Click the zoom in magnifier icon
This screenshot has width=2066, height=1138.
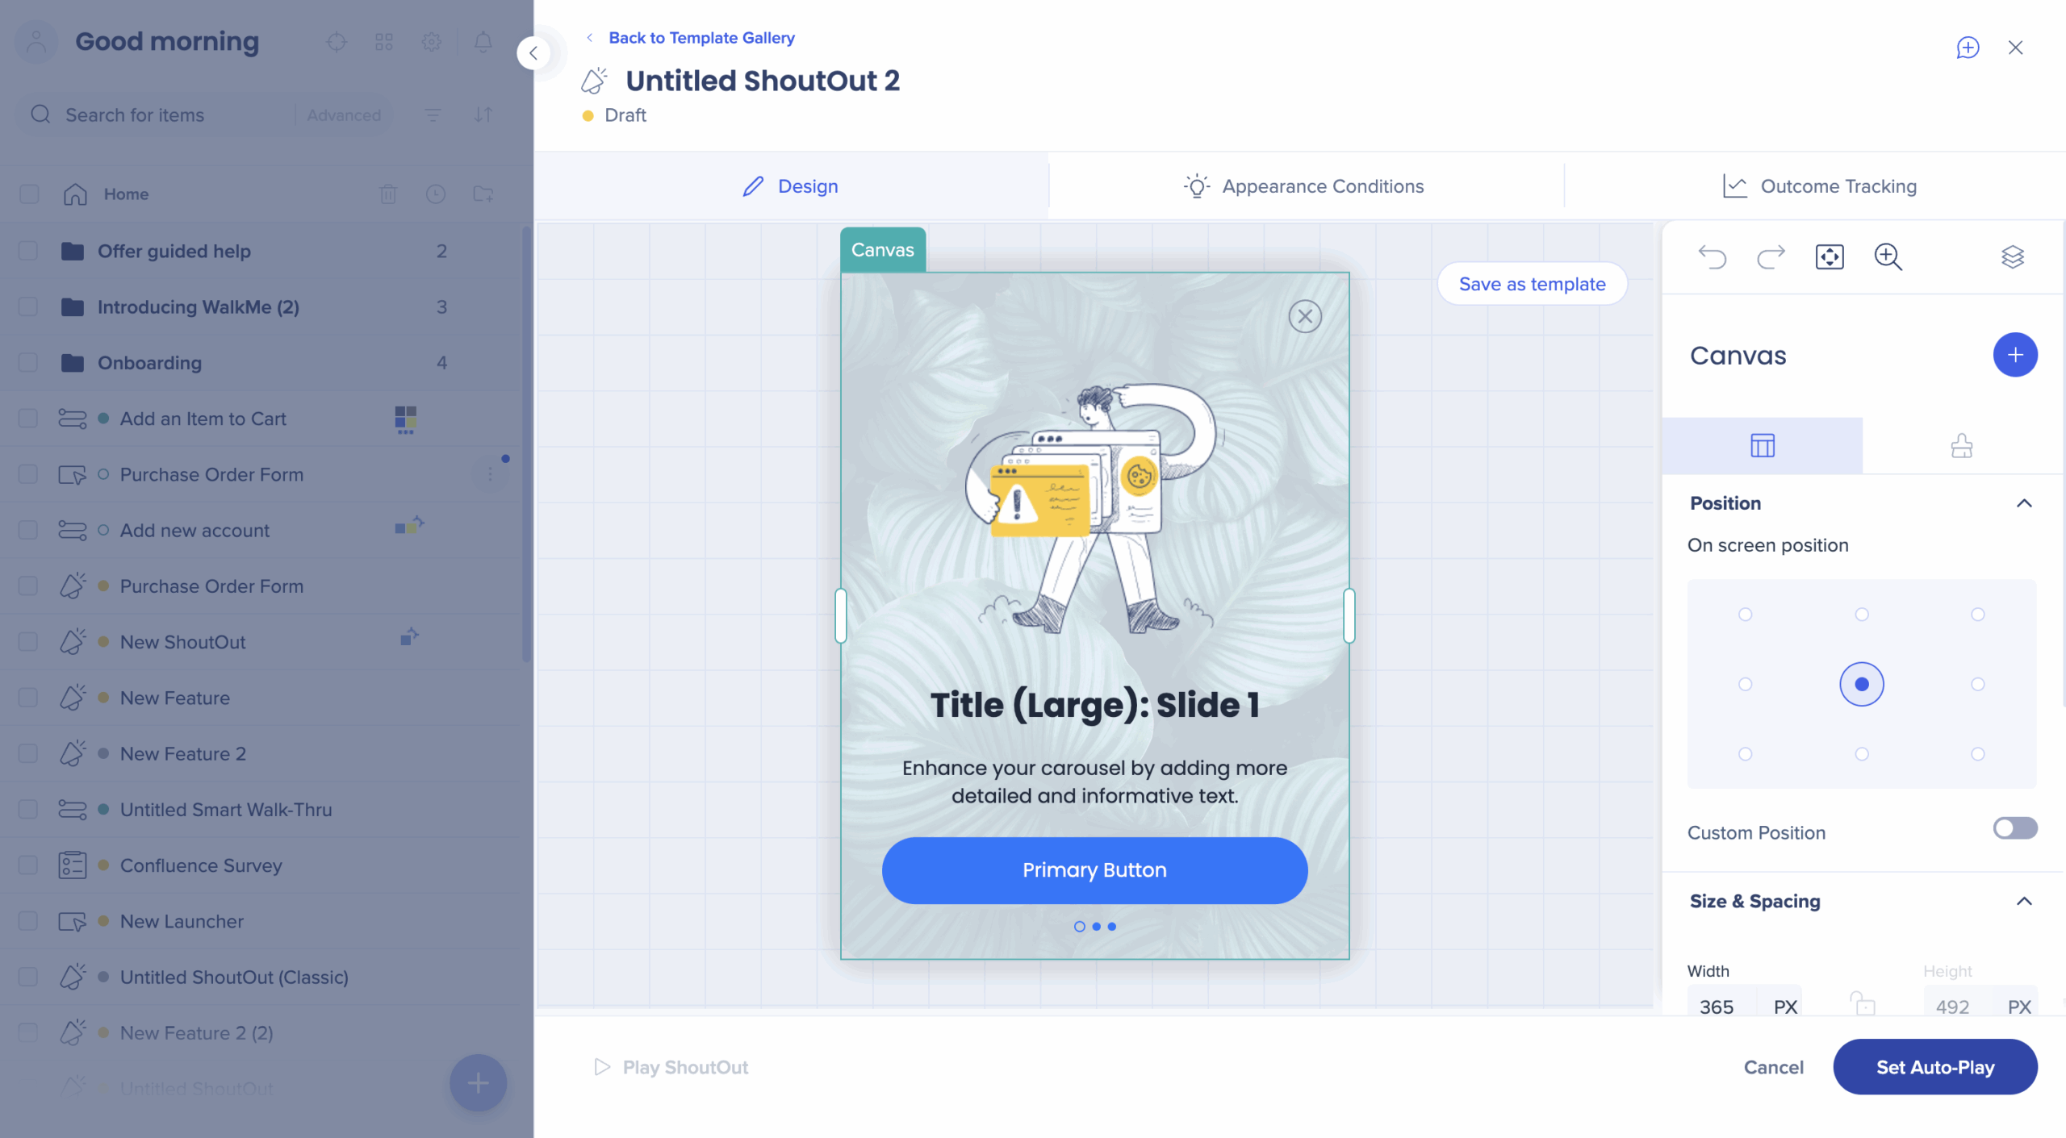[1888, 257]
